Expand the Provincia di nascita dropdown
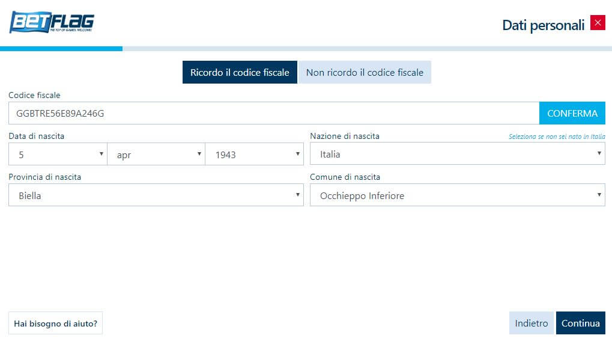 click(156, 195)
